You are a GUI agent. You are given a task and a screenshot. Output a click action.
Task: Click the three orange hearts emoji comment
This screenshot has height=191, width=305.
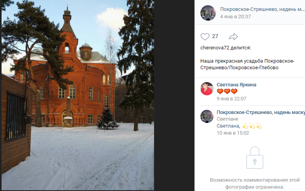(x=227, y=91)
